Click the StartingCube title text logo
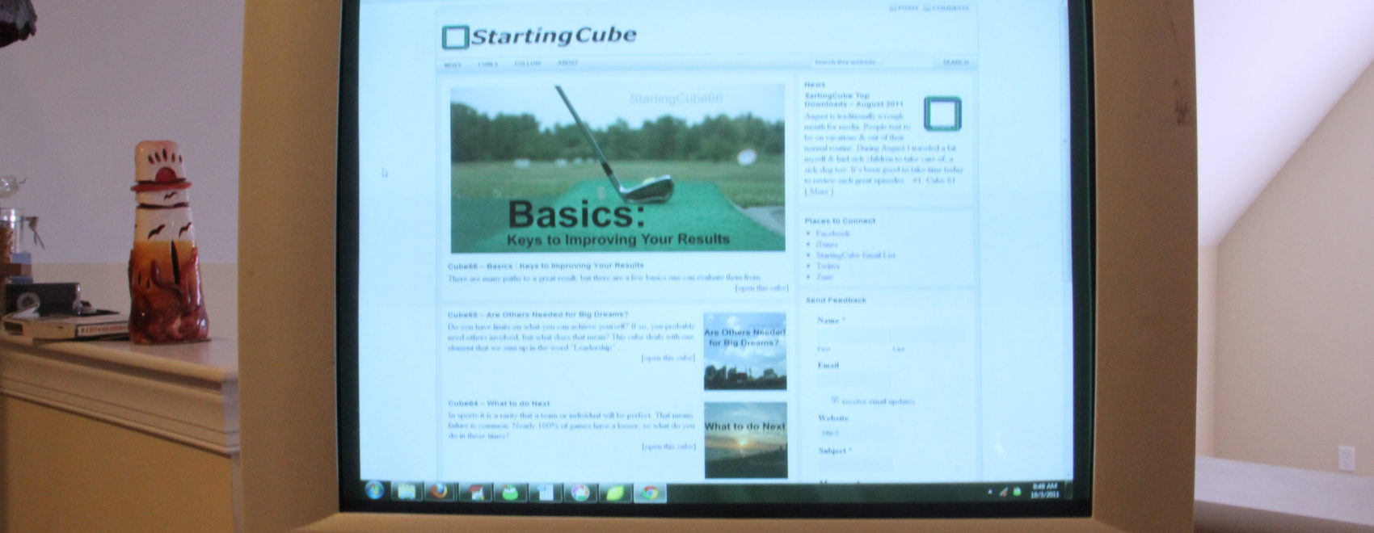 tap(554, 36)
